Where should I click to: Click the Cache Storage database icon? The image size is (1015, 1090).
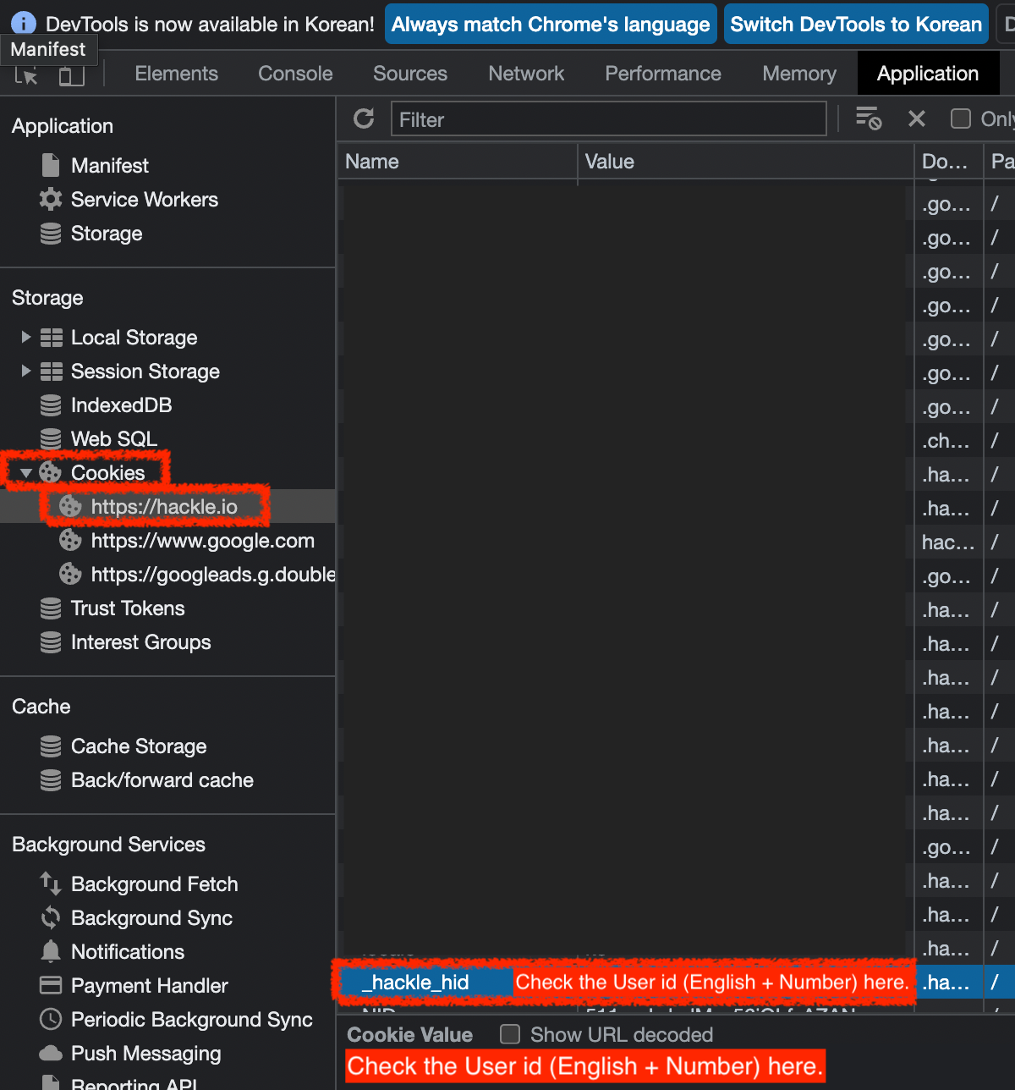(51, 746)
